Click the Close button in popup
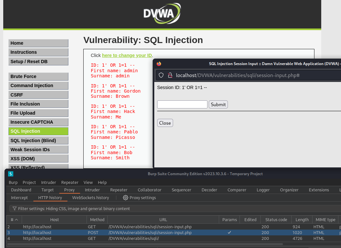Screen dimensions: 341x248 pyautogui.click(x=165, y=123)
